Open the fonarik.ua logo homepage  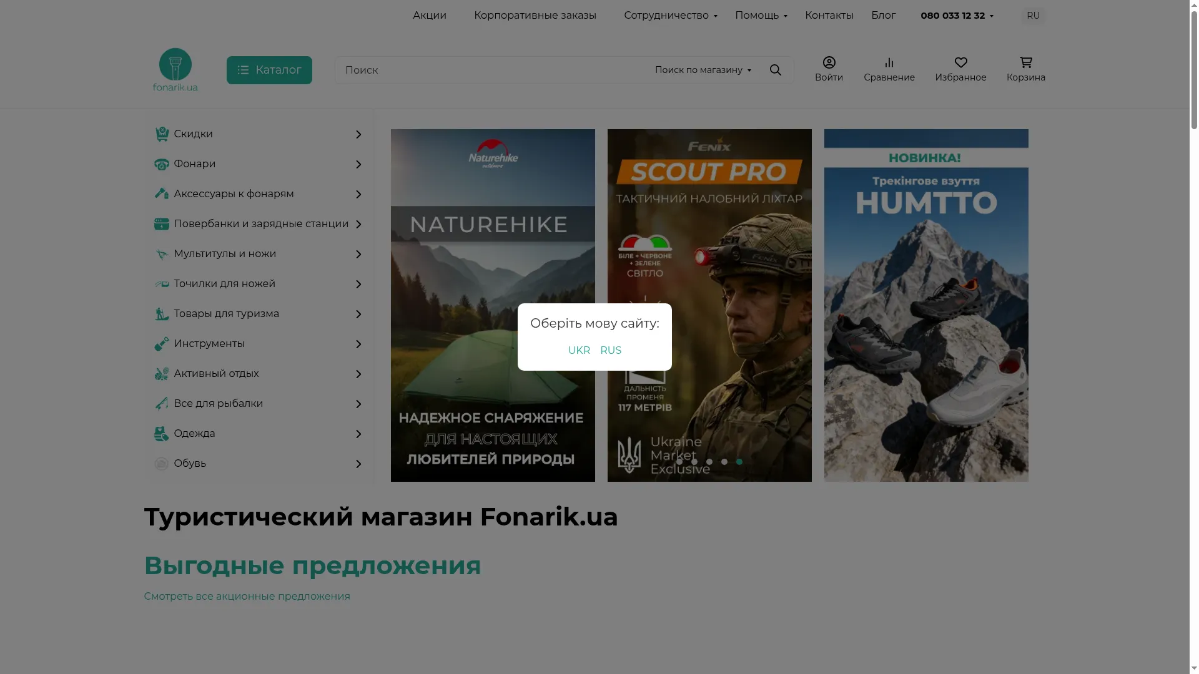(x=175, y=70)
